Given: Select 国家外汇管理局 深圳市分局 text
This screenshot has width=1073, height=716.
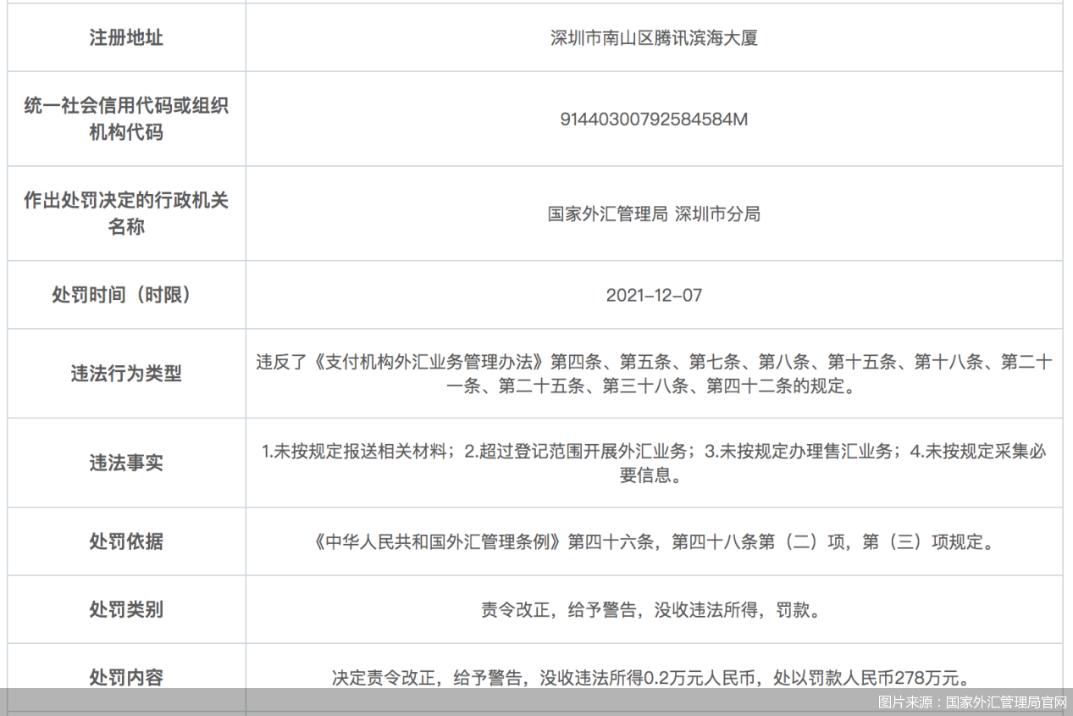Looking at the screenshot, I should [x=654, y=214].
